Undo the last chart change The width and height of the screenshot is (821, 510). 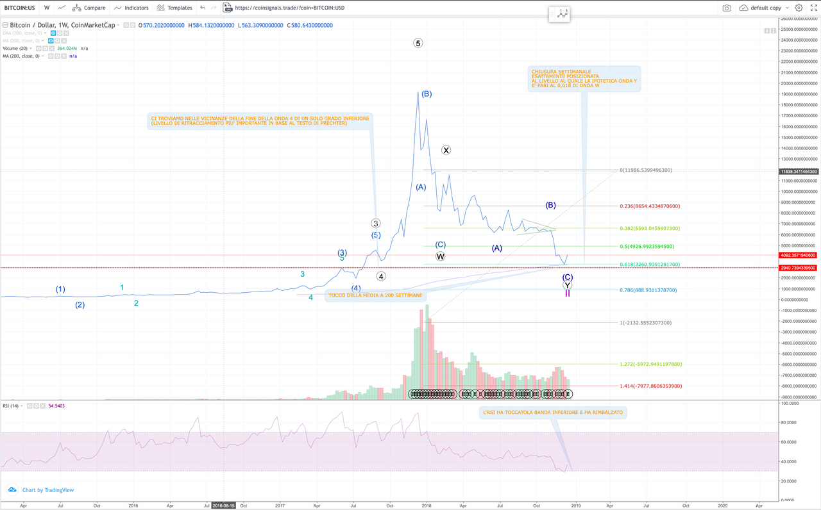[x=203, y=8]
